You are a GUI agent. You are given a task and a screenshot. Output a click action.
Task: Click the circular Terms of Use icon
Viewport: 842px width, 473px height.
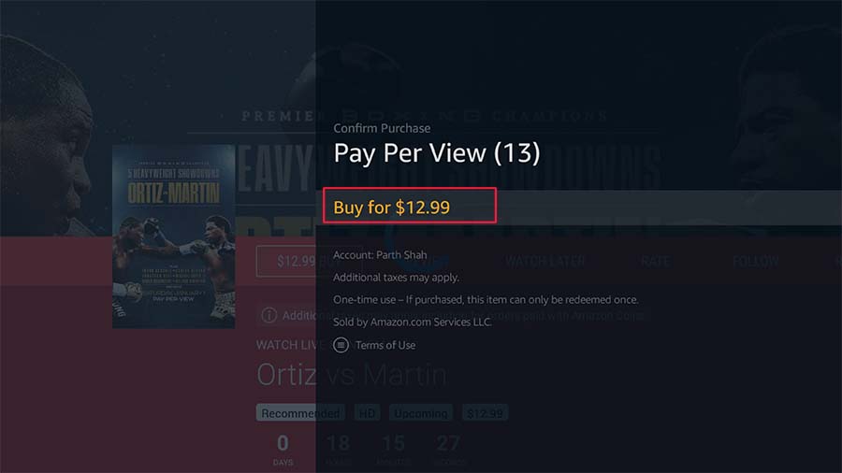point(341,345)
